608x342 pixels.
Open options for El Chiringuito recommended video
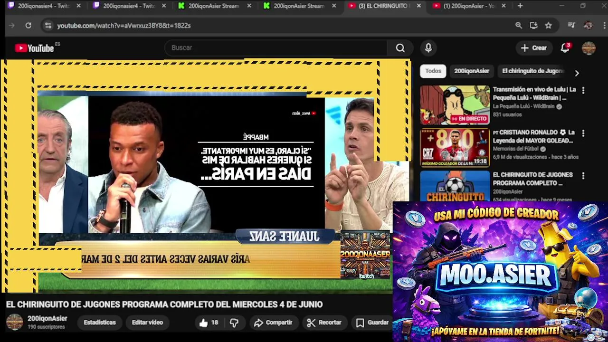tap(583, 176)
